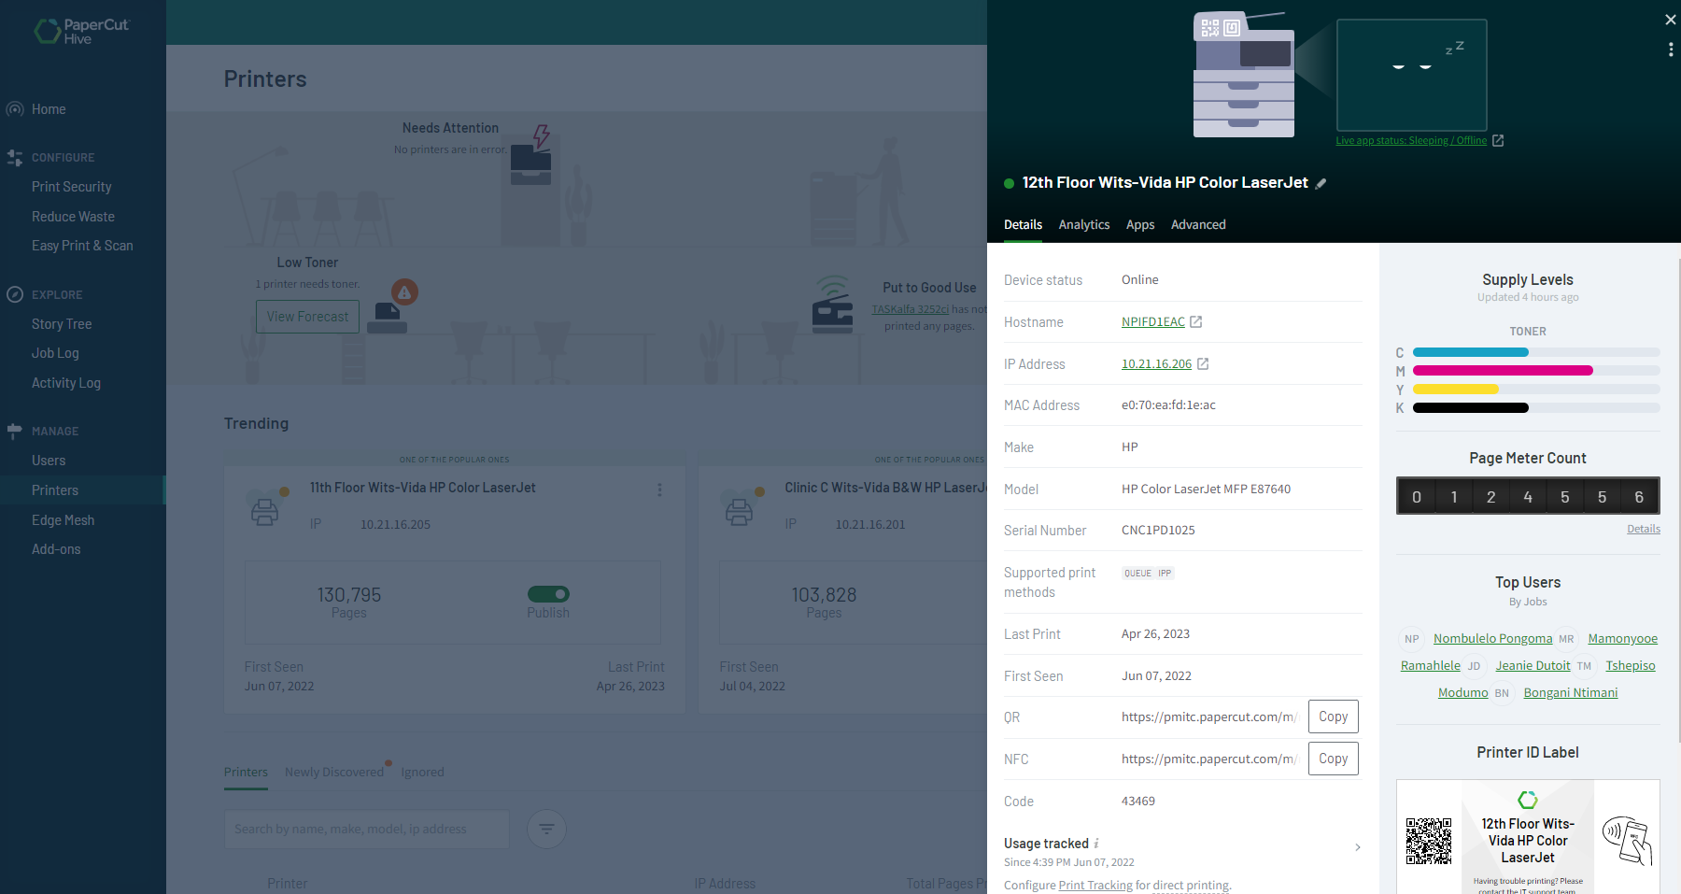Click the Configure section sliders icon

[15, 158]
